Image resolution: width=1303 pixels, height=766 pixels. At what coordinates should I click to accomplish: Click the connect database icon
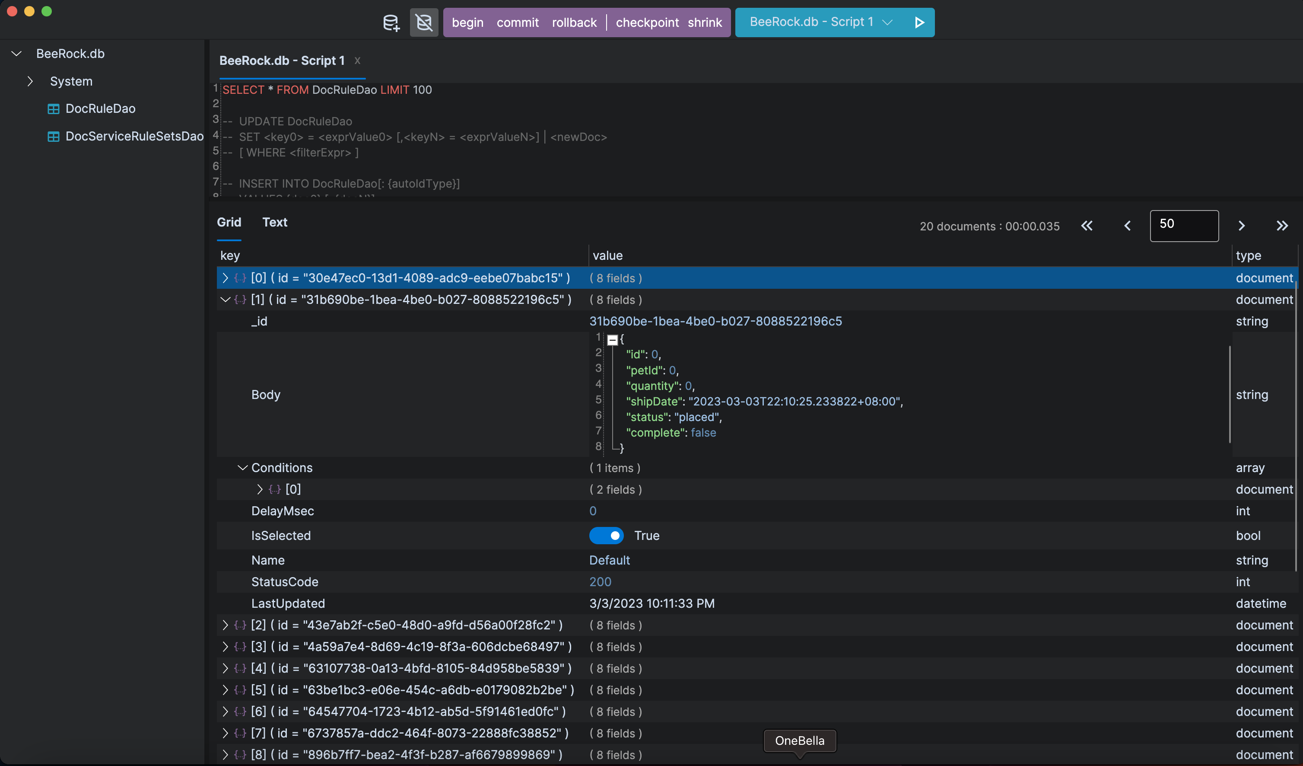click(391, 23)
